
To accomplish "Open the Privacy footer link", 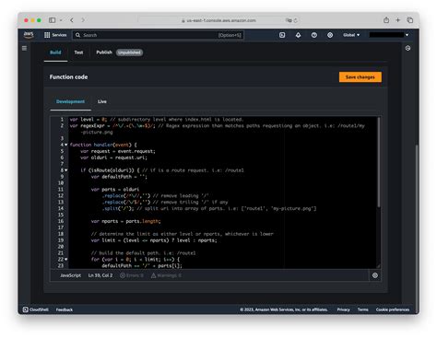I will click(x=343, y=309).
